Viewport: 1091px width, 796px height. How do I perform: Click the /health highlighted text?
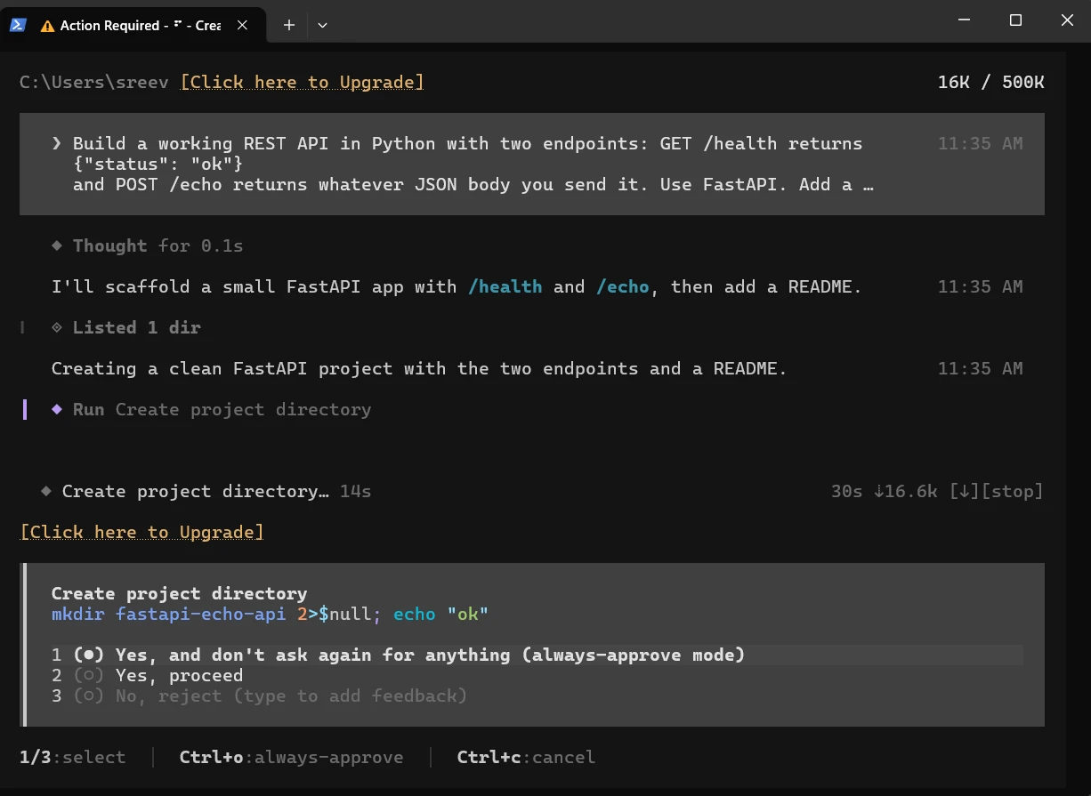[505, 286]
